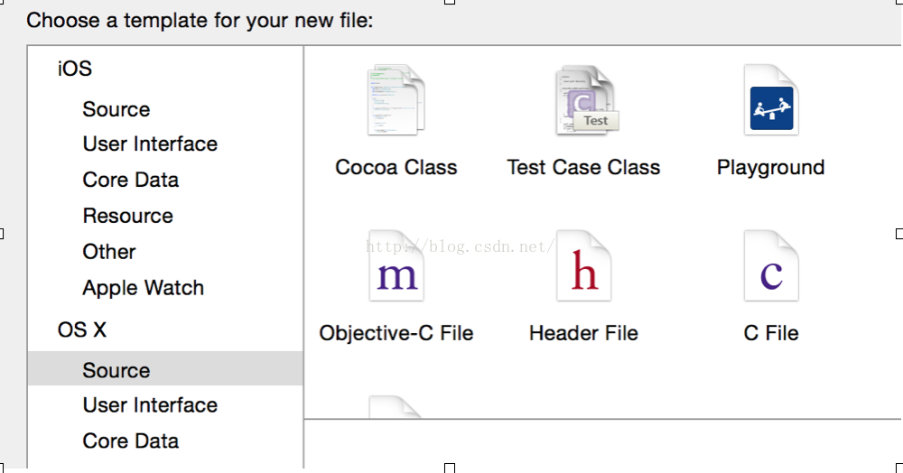903x473 pixels.
Task: Click the Playground label text
Action: pyautogui.click(x=771, y=168)
